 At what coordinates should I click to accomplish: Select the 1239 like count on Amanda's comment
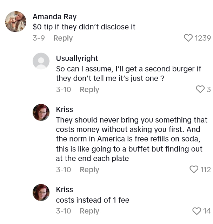[203, 38]
